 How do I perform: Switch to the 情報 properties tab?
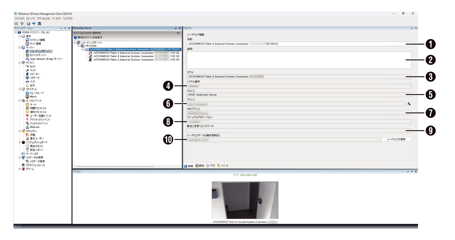coord(188,166)
